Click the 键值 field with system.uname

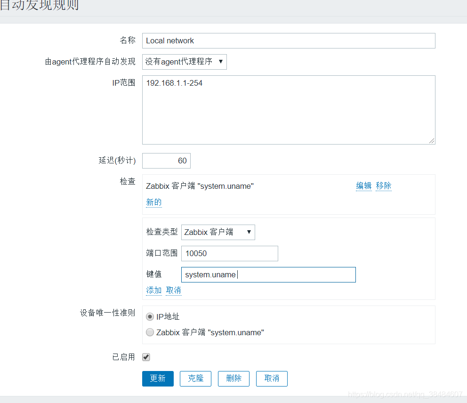point(268,274)
